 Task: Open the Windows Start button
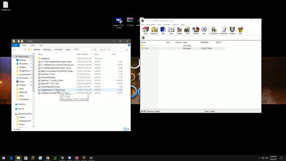[3, 158]
